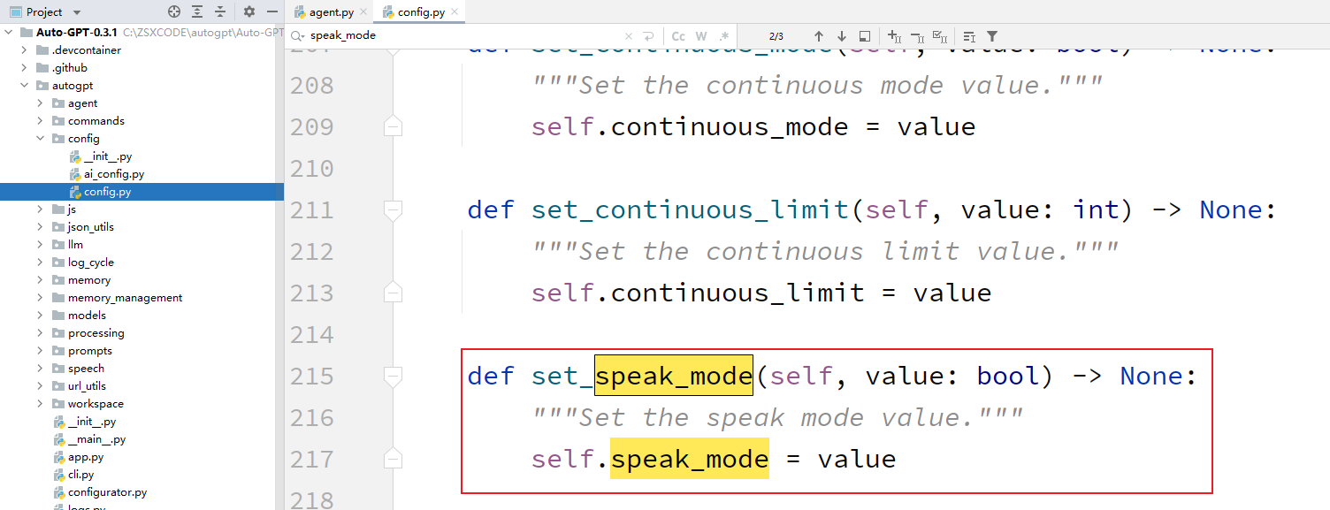
Task: Go to next search occurrence
Action: 842,36
